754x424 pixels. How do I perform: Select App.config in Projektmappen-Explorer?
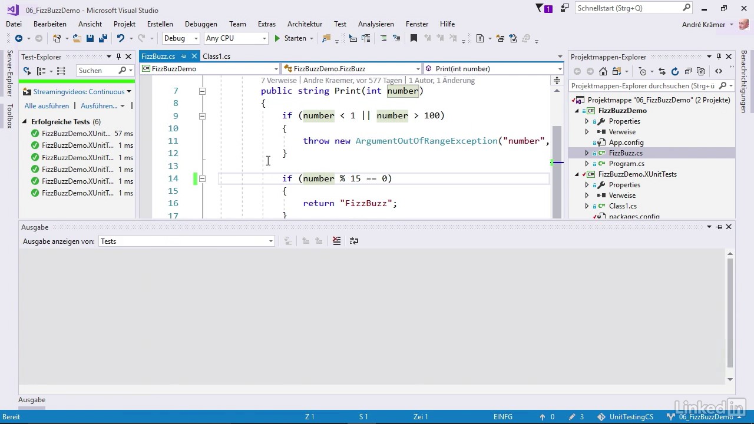coord(626,143)
